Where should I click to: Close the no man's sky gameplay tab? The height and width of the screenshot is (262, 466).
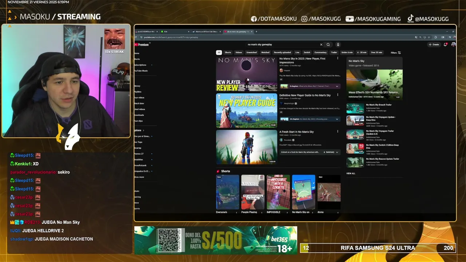(252, 32)
